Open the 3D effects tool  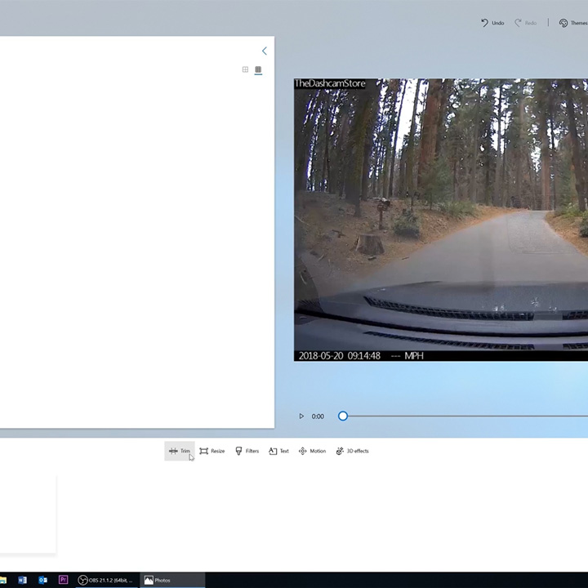click(352, 451)
